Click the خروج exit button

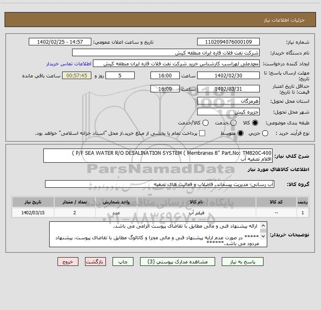pos(68,262)
